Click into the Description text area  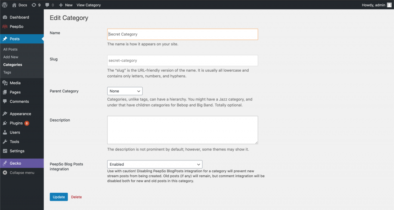pyautogui.click(x=183, y=130)
